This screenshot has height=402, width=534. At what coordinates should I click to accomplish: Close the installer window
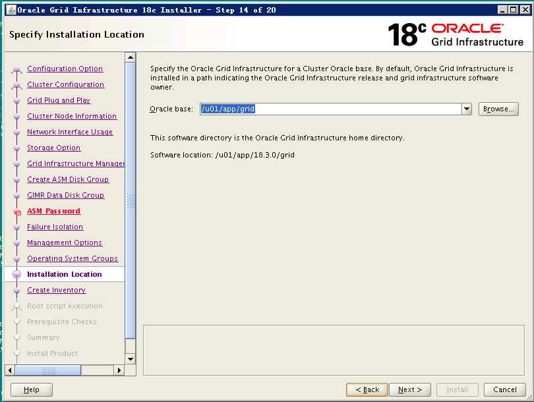pyautogui.click(x=525, y=10)
